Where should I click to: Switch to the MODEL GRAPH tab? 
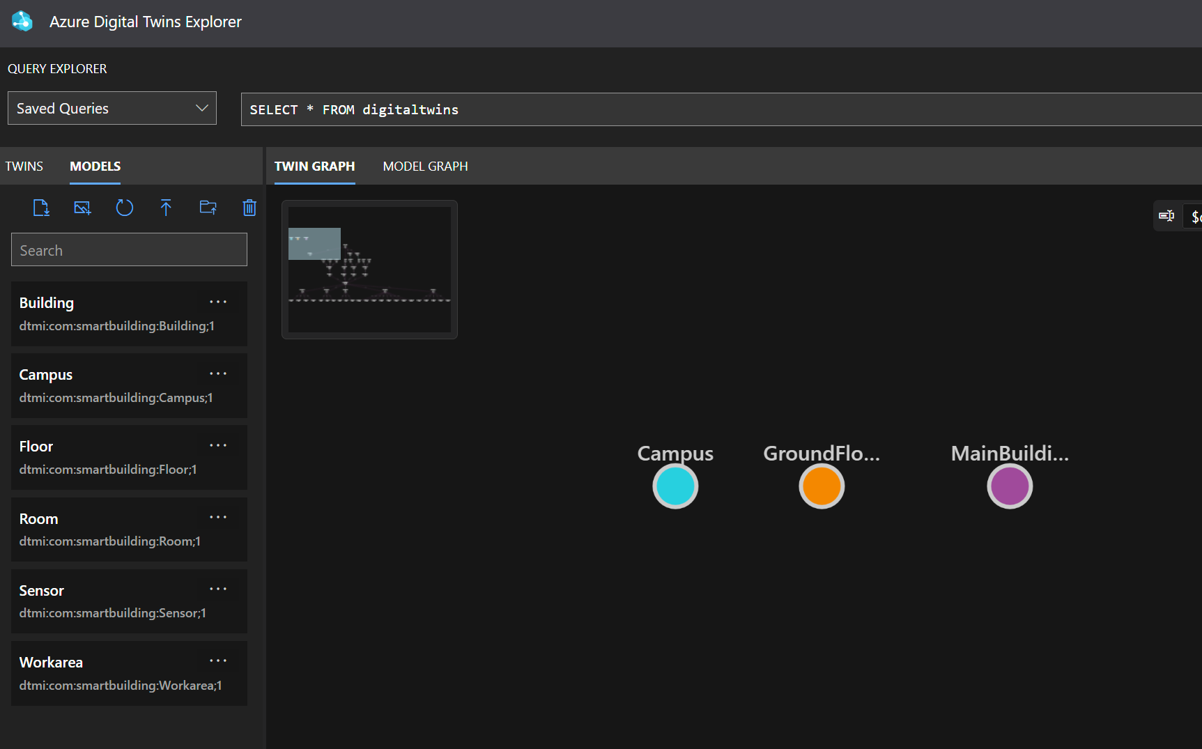pyautogui.click(x=426, y=167)
